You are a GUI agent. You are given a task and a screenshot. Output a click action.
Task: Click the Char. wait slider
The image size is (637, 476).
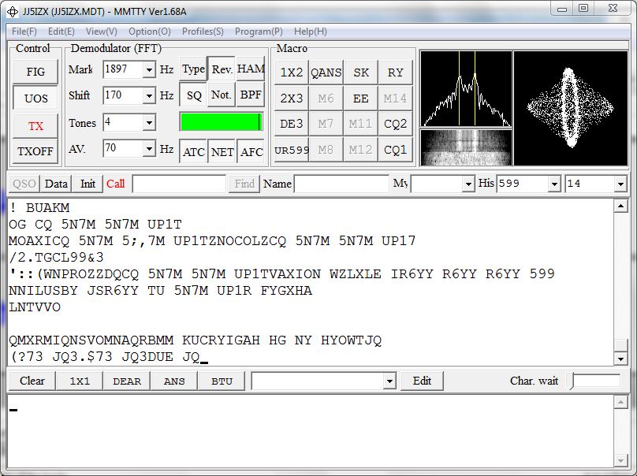click(x=595, y=381)
